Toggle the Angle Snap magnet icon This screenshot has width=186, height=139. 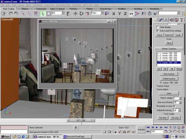tap(124, 132)
